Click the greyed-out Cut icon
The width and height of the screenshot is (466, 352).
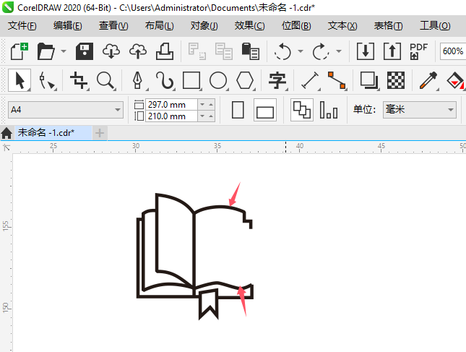pyautogui.click(x=197, y=51)
